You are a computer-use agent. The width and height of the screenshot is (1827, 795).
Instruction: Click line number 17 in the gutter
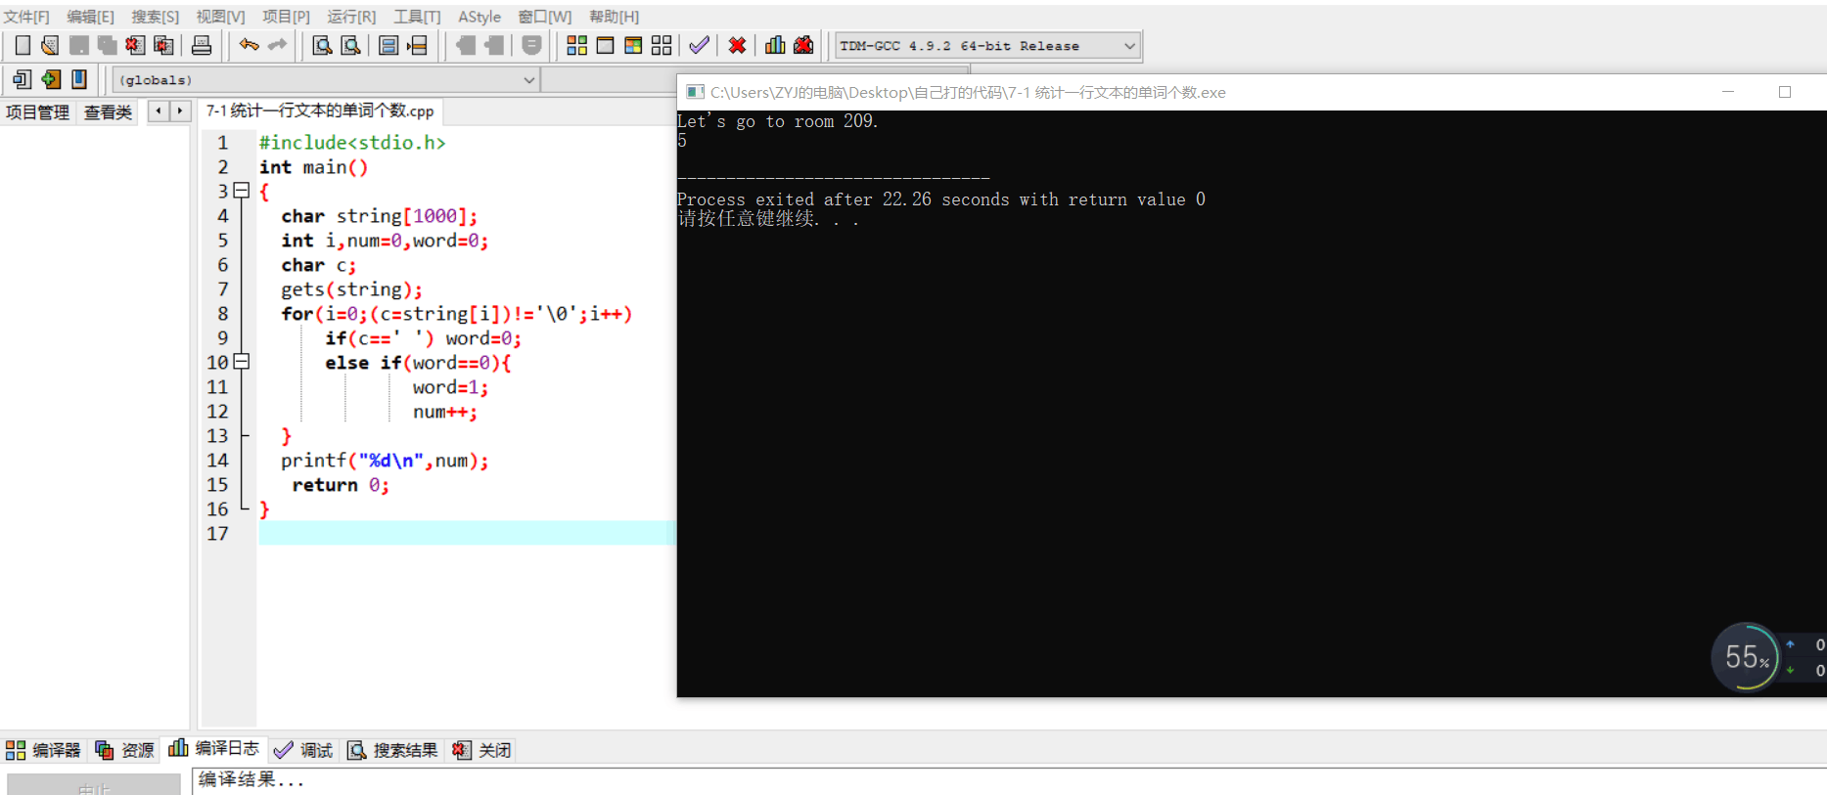pos(217,534)
